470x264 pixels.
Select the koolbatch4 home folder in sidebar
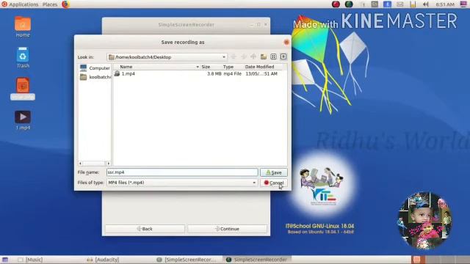click(95, 77)
